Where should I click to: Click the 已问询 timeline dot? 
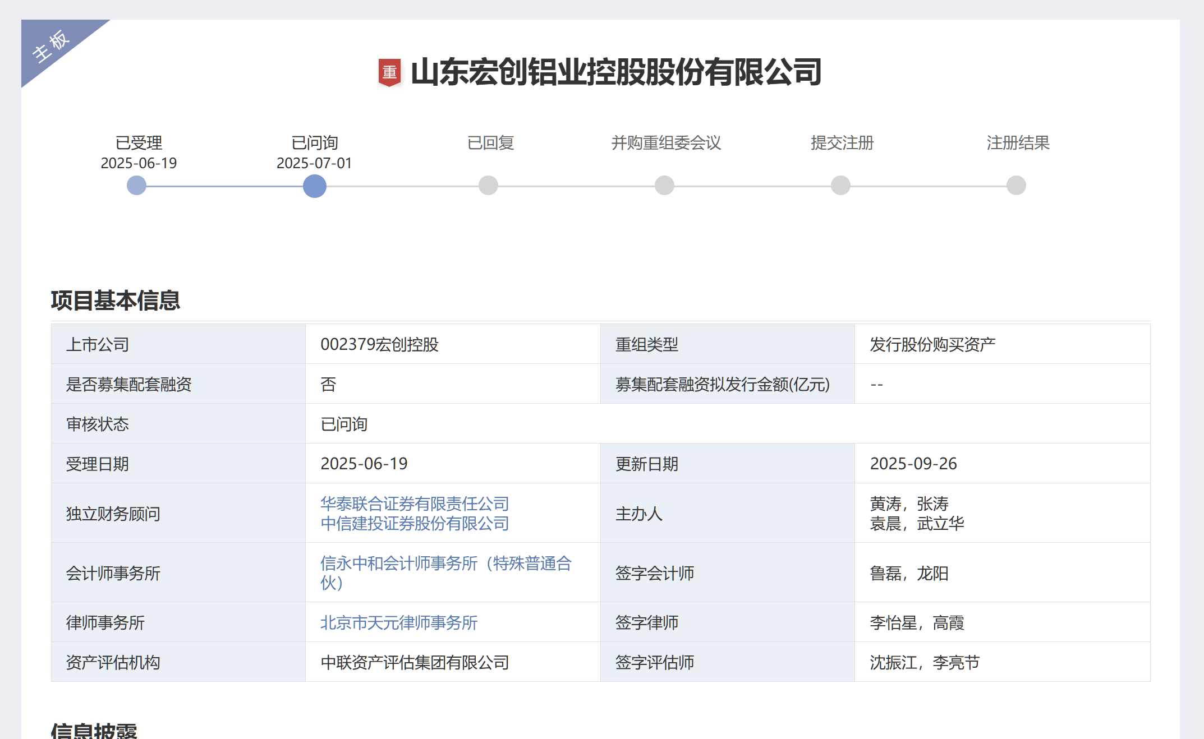click(x=315, y=186)
